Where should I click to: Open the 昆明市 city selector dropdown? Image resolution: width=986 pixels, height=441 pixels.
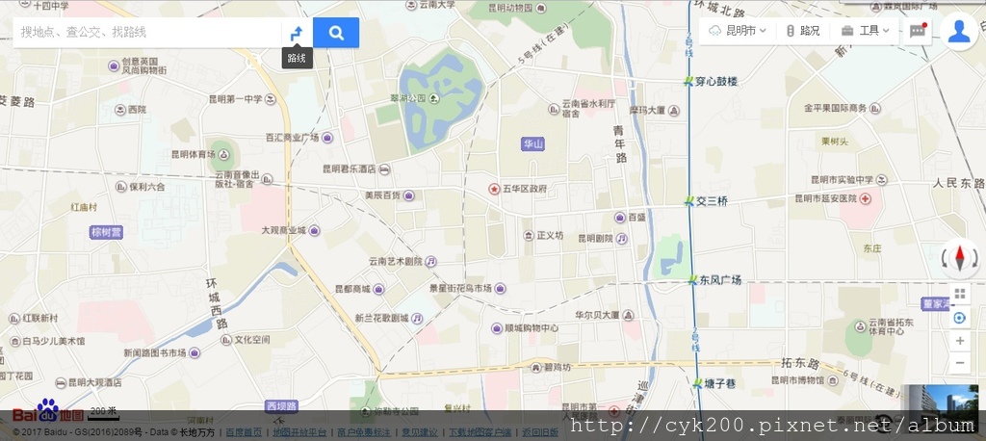pos(737,31)
